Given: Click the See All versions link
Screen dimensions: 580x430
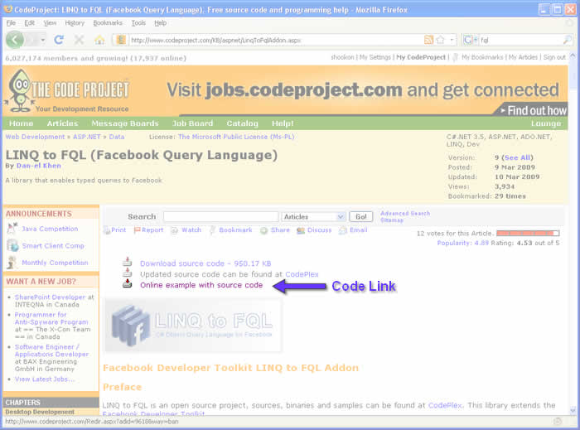Looking at the screenshot, I should 518,157.
